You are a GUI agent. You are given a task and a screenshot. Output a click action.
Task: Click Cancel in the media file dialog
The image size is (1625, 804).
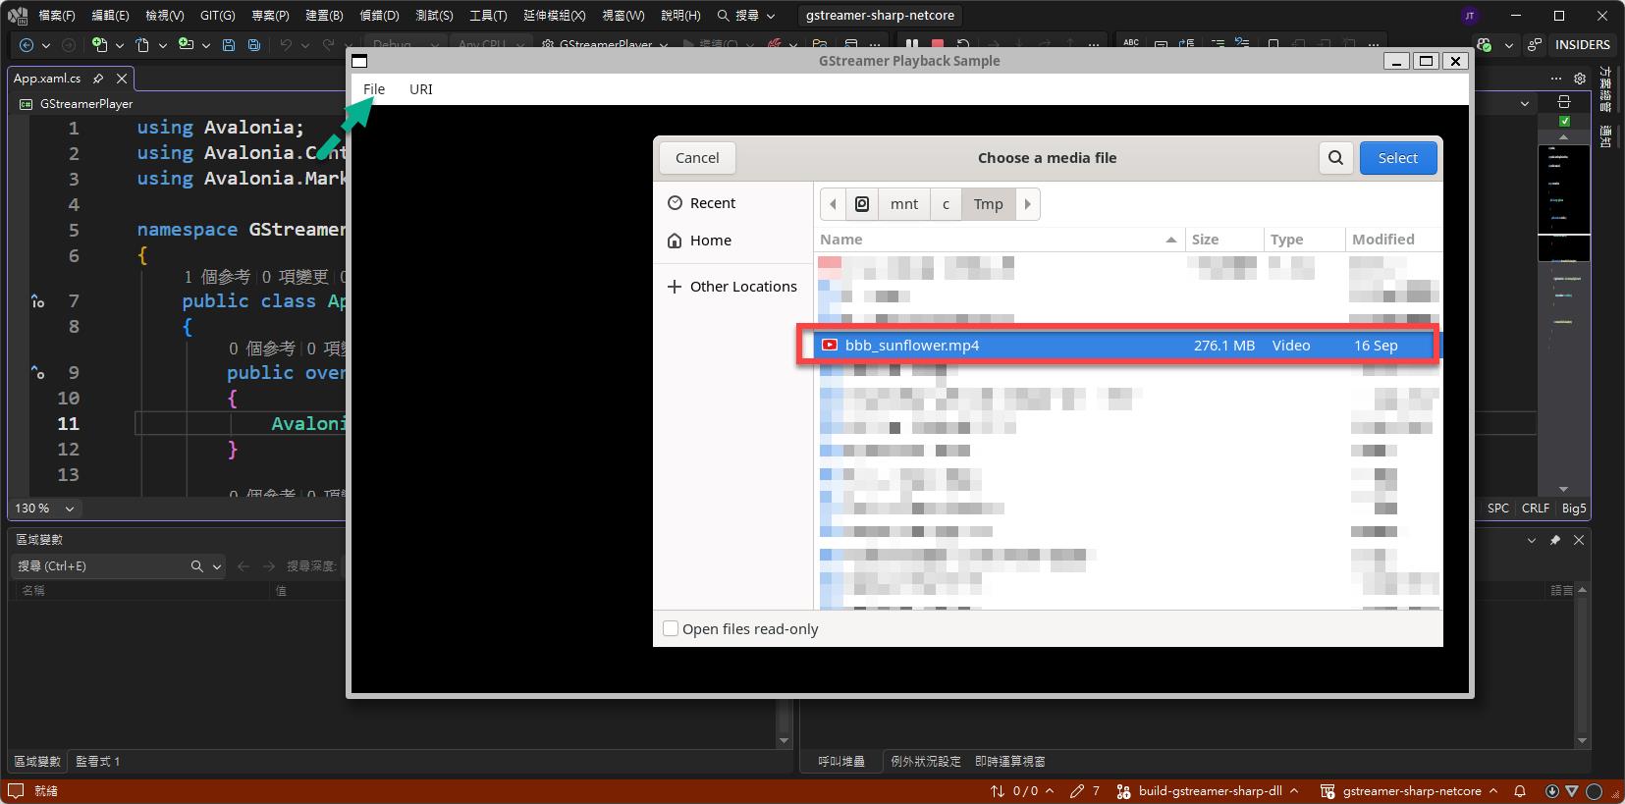(696, 158)
